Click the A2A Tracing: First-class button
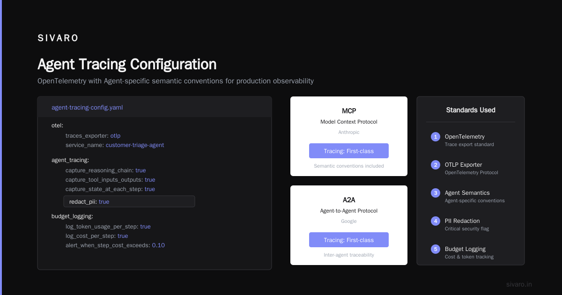The width and height of the screenshot is (562, 295). (x=349, y=240)
